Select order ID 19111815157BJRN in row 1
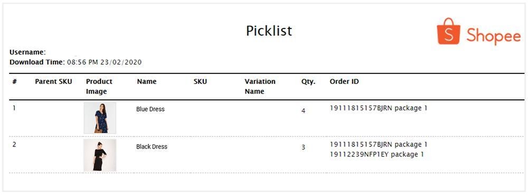Viewport: 528px width, 195px height. click(361, 108)
